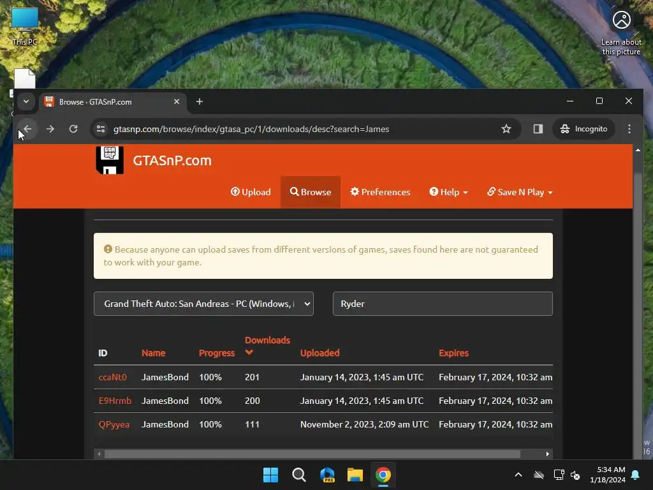653x490 pixels.
Task: Click the table's horizontal scrollbar thumb
Action: click(x=312, y=454)
